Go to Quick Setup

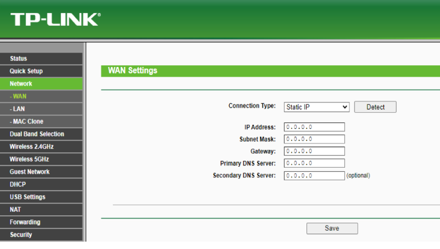(41, 71)
